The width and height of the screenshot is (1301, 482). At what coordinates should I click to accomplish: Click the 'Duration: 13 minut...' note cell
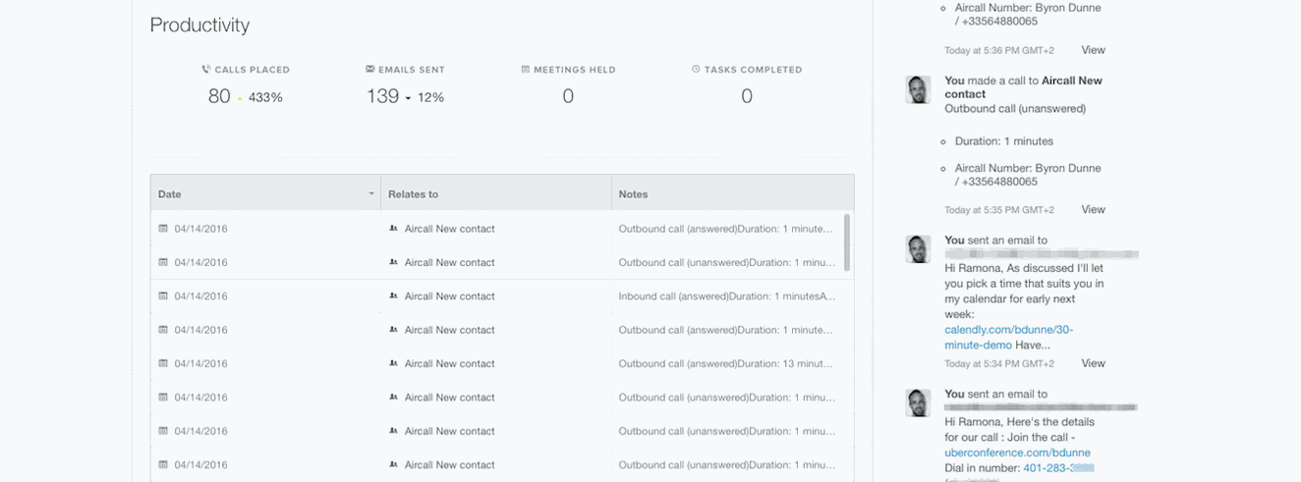[726, 363]
